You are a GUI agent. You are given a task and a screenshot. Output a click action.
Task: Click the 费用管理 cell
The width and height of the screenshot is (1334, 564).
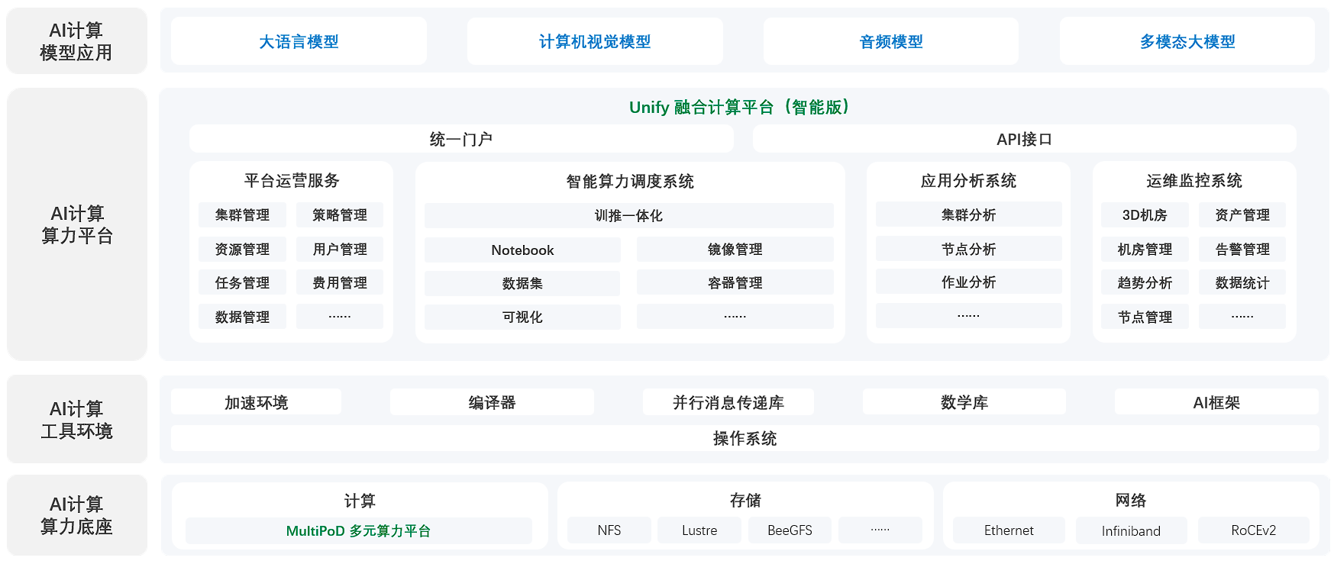(340, 283)
